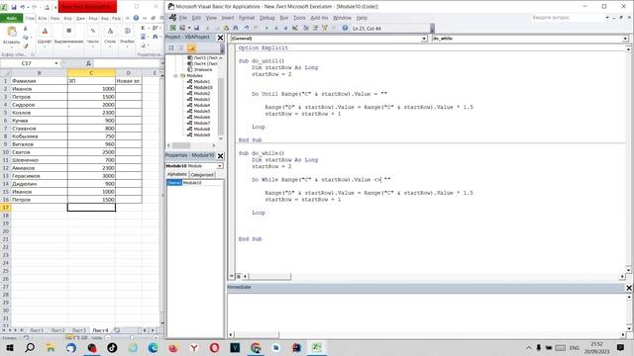Click the insert function fx icon

click(x=88, y=63)
